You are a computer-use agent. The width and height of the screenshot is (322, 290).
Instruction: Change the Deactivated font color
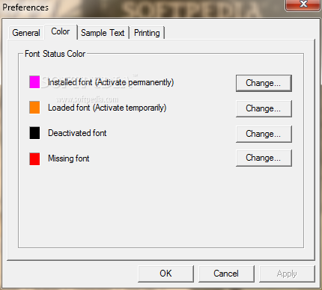264,134
